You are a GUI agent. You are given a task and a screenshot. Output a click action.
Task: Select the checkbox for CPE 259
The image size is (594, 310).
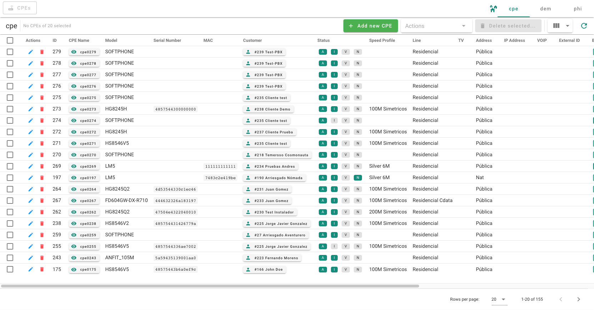[10, 235]
